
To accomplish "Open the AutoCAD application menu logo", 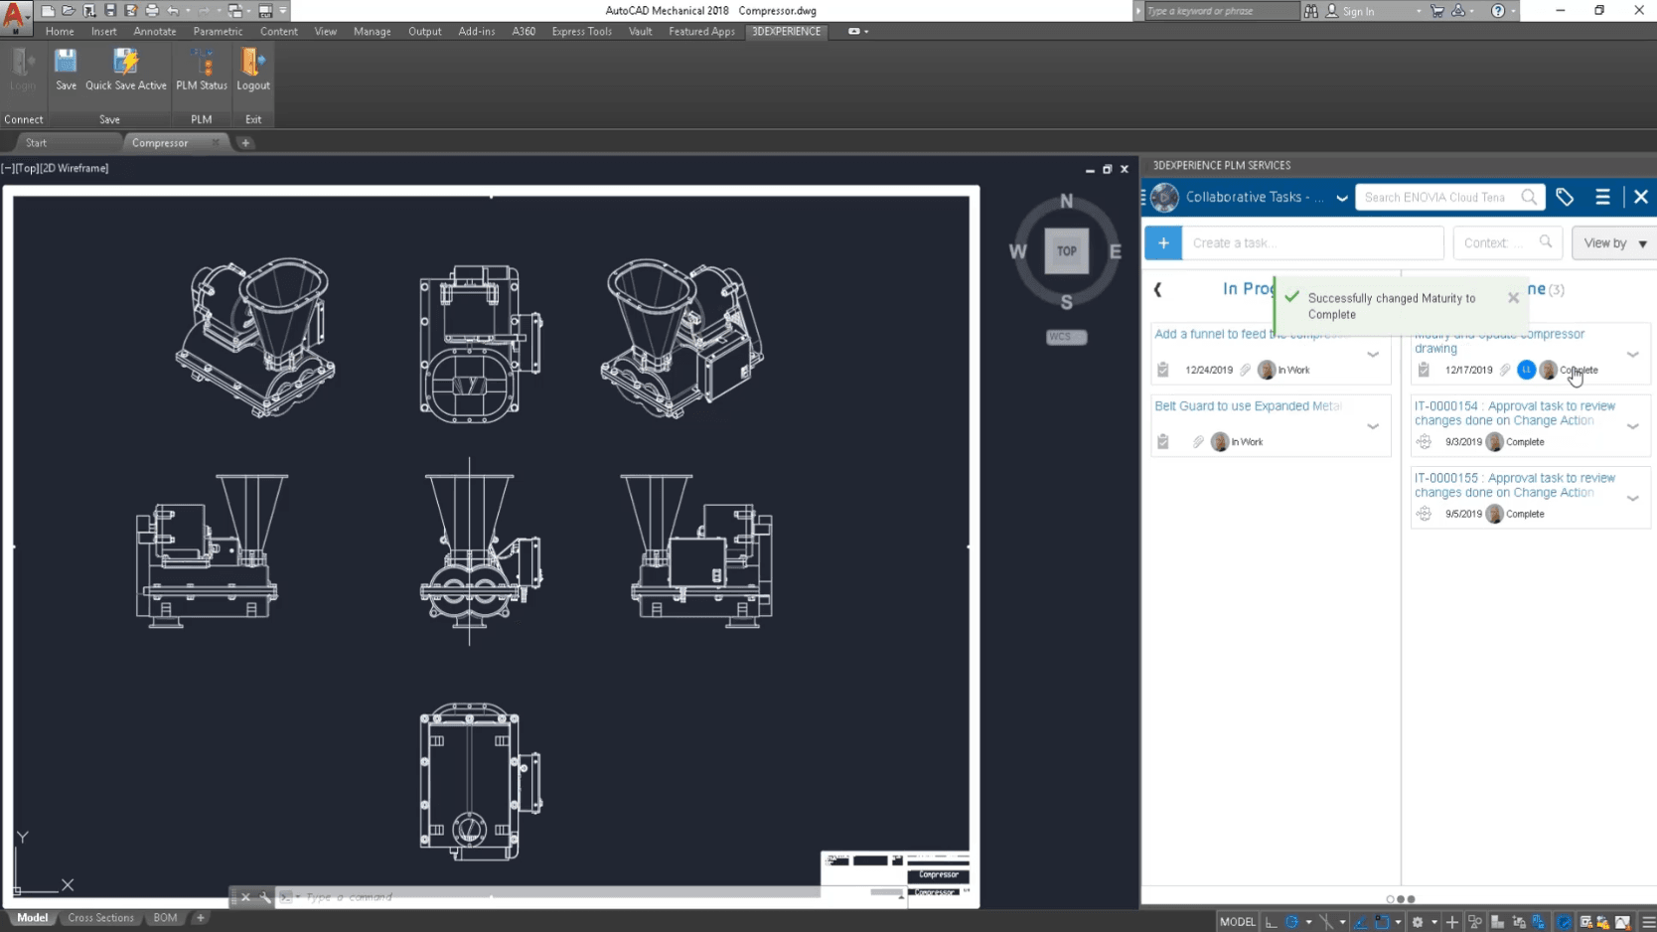I will 15,16.
